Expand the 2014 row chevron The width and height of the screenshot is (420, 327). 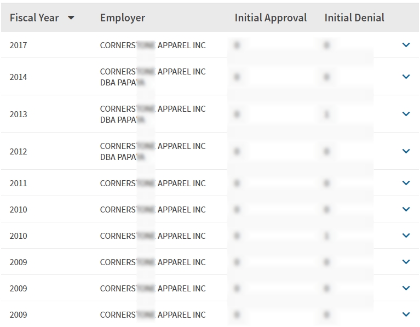pyautogui.click(x=406, y=77)
